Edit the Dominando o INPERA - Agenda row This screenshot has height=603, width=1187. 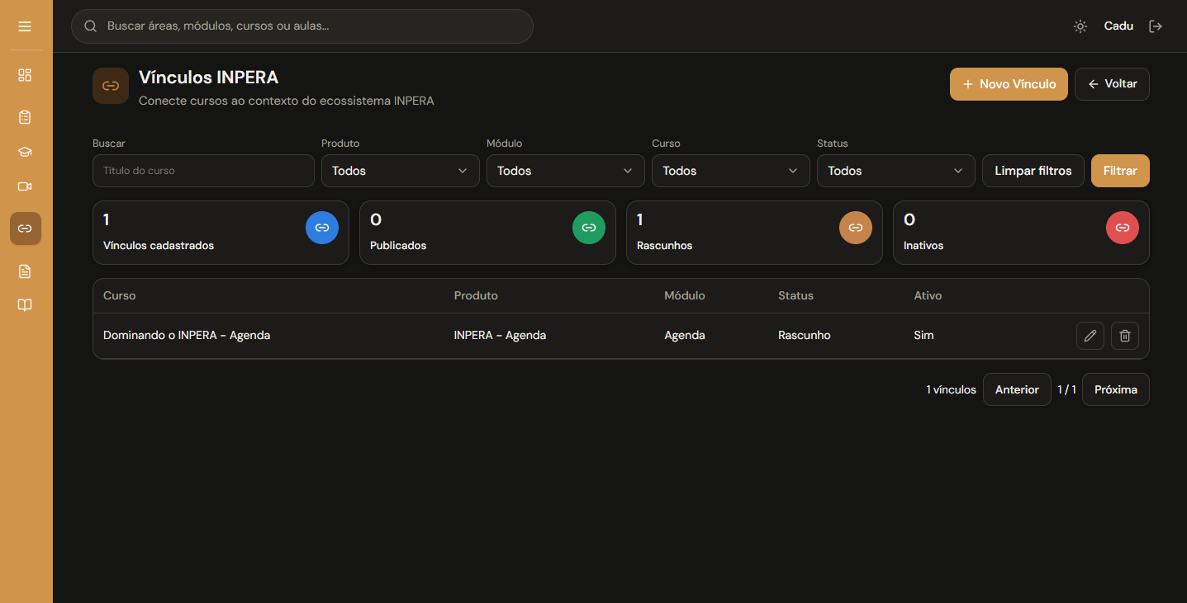[1090, 336]
